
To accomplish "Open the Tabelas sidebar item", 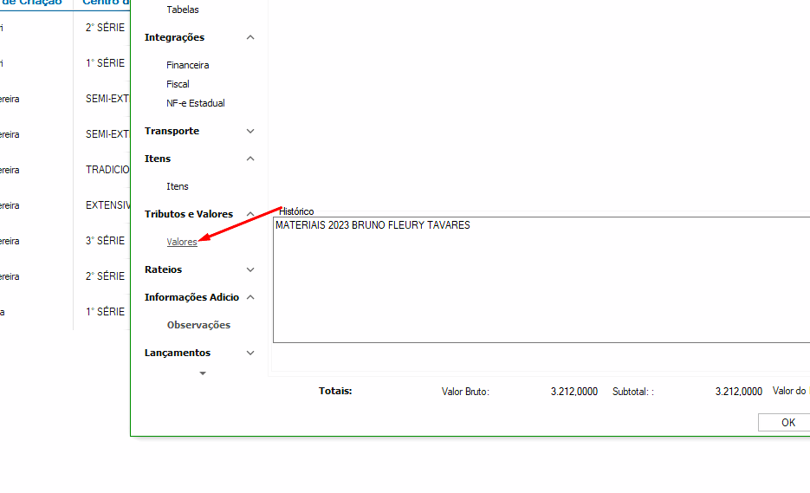I will coord(182,10).
